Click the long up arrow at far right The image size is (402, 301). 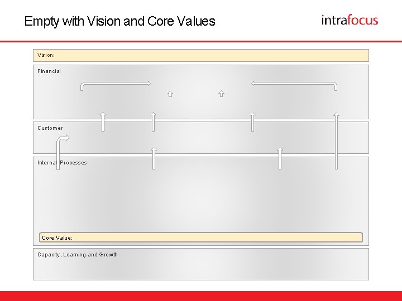coord(336,139)
